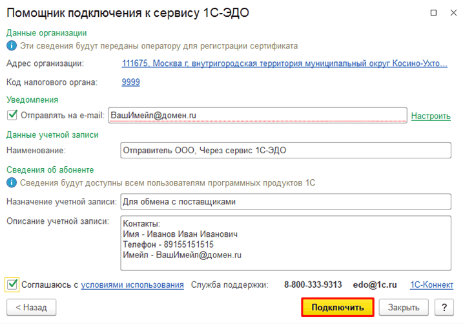Click the Код налогового органа label
Image resolution: width=465 pixels, height=324 pixels.
pos(52,82)
